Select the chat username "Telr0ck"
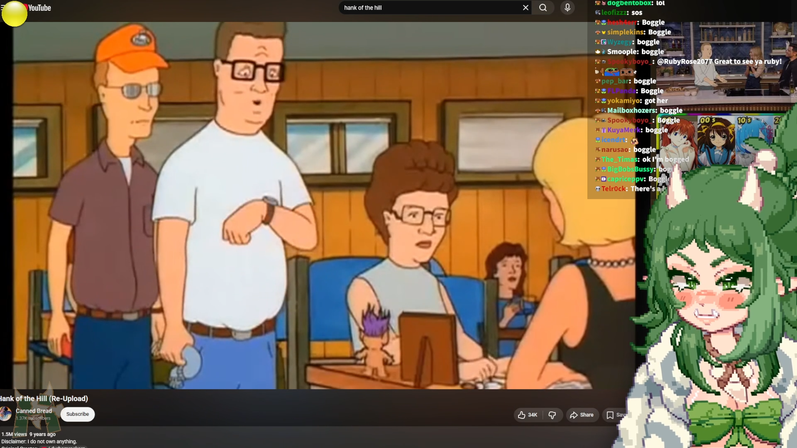797x448 pixels. click(614, 189)
